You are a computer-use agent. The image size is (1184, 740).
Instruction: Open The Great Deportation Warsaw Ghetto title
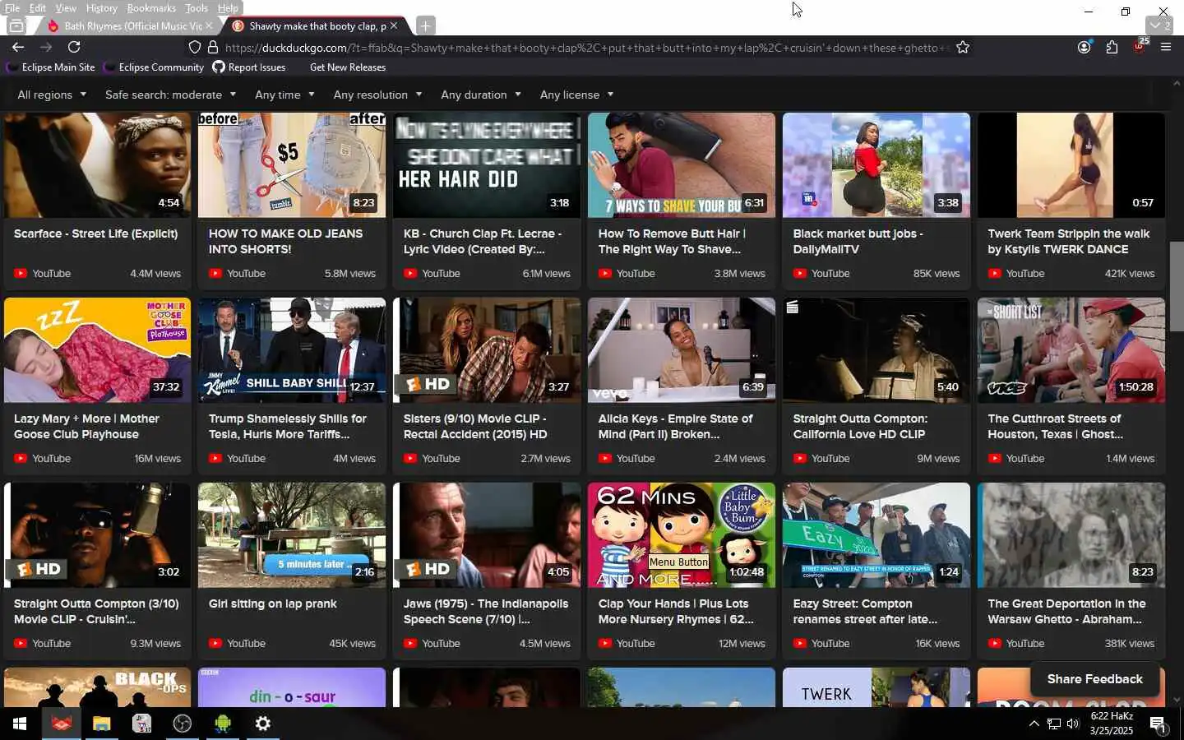coord(1066,611)
